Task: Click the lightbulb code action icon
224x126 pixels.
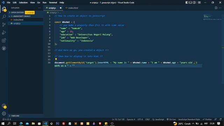Action: point(56,59)
